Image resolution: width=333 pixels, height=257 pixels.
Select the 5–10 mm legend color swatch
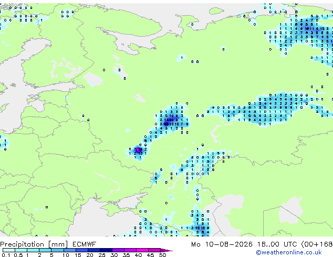click(x=57, y=250)
